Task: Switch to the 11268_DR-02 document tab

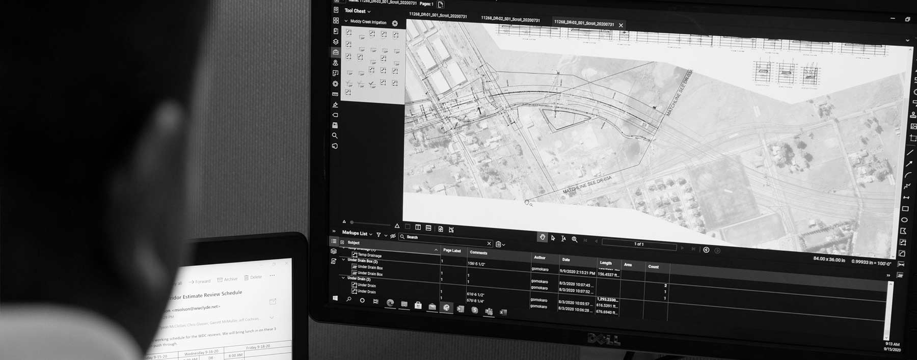Action: click(x=510, y=20)
